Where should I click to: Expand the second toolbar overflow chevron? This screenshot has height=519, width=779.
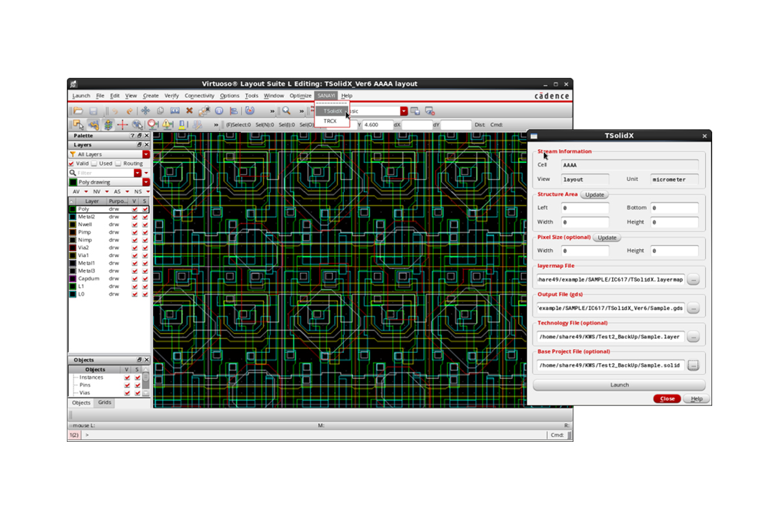[216, 125]
